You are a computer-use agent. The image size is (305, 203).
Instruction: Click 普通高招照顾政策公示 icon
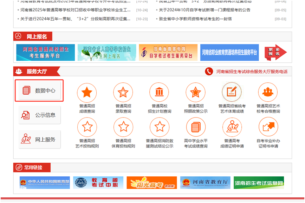pos(195,93)
